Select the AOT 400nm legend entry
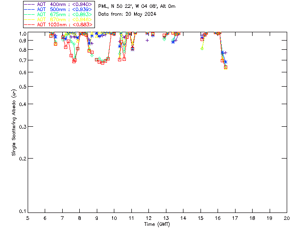This screenshot has height=236, width=295. point(58,4)
